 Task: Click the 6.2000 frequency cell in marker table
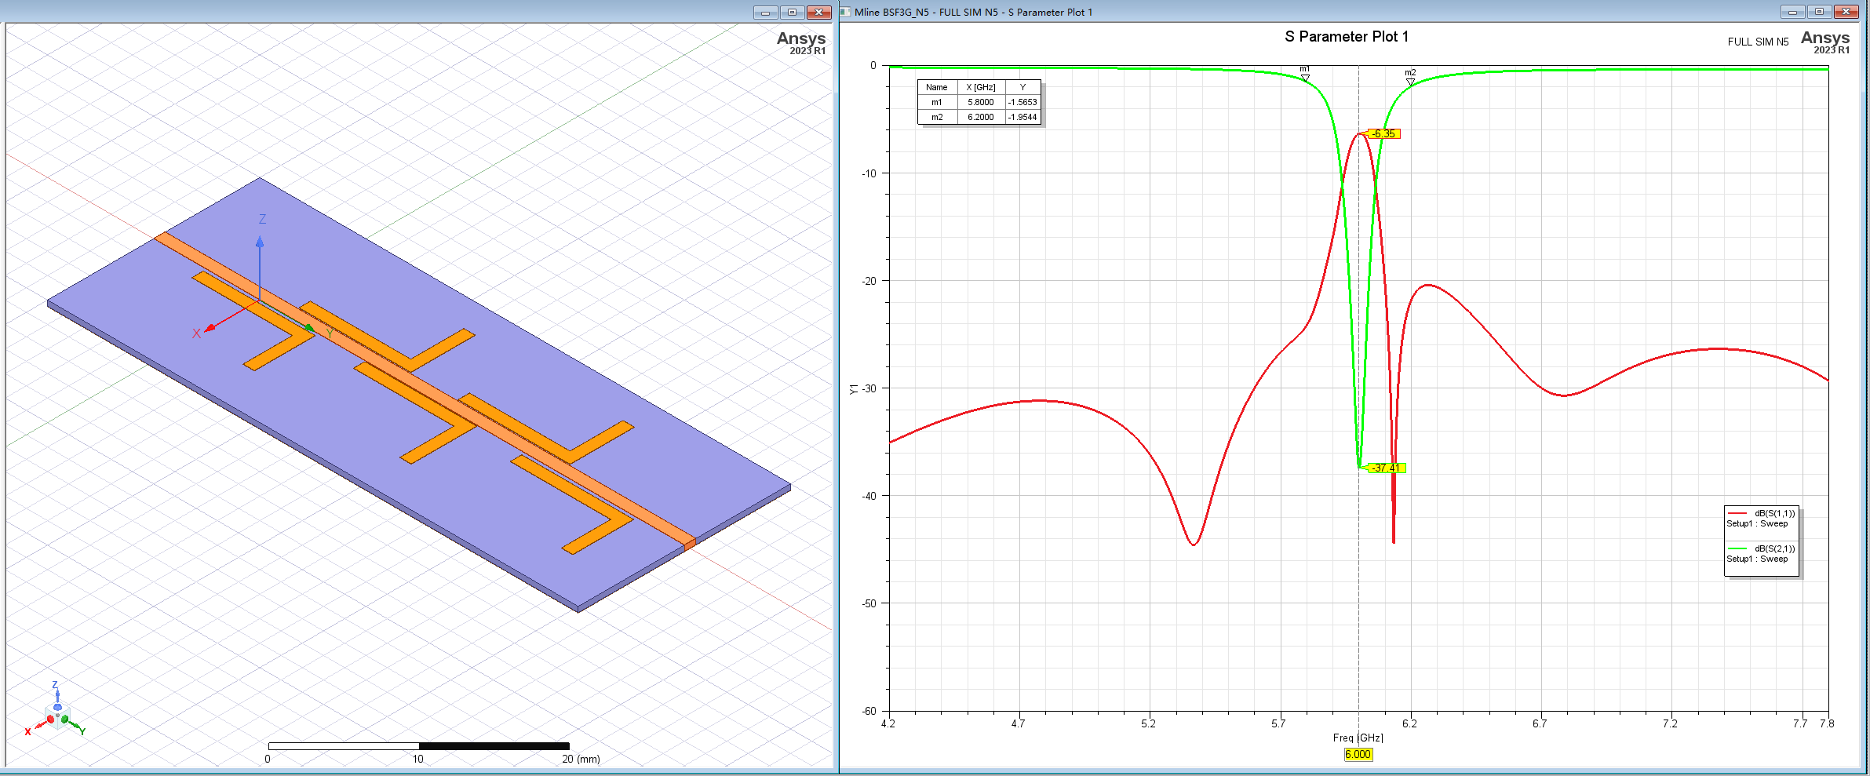(x=981, y=117)
